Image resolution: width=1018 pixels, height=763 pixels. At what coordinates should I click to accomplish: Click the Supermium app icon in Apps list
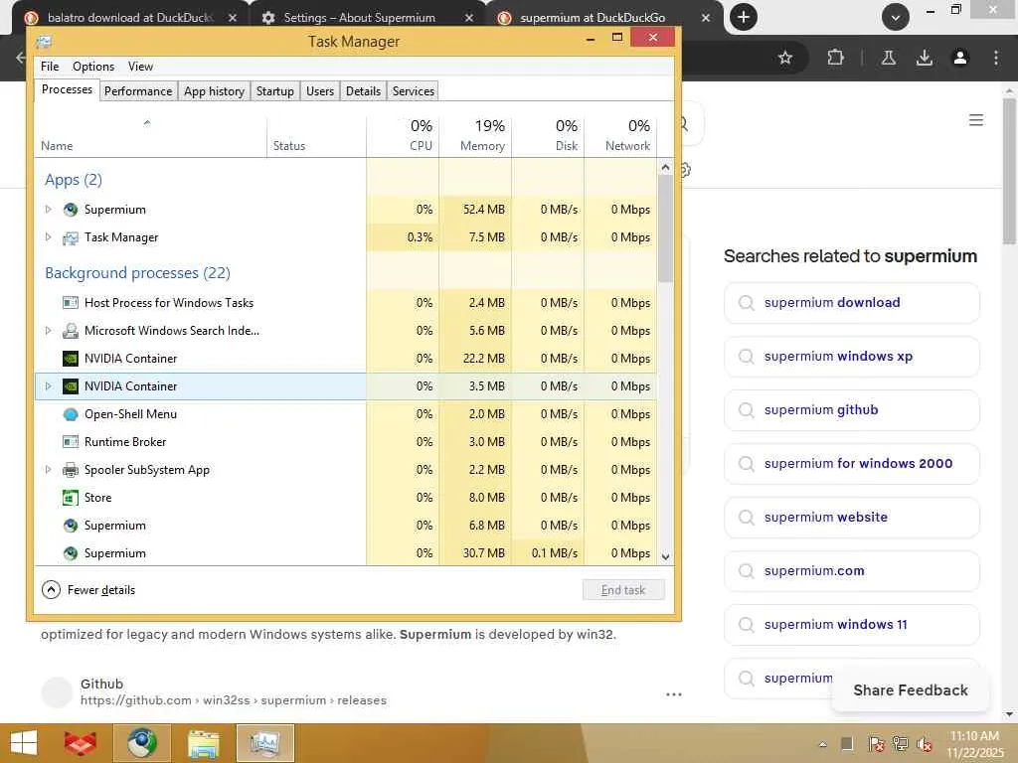pyautogui.click(x=71, y=210)
